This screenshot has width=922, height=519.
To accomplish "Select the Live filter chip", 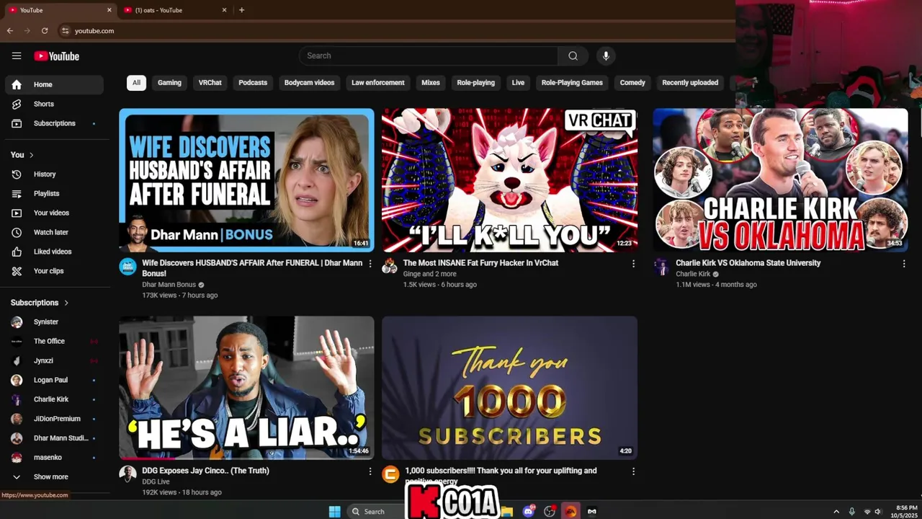I will coord(518,82).
